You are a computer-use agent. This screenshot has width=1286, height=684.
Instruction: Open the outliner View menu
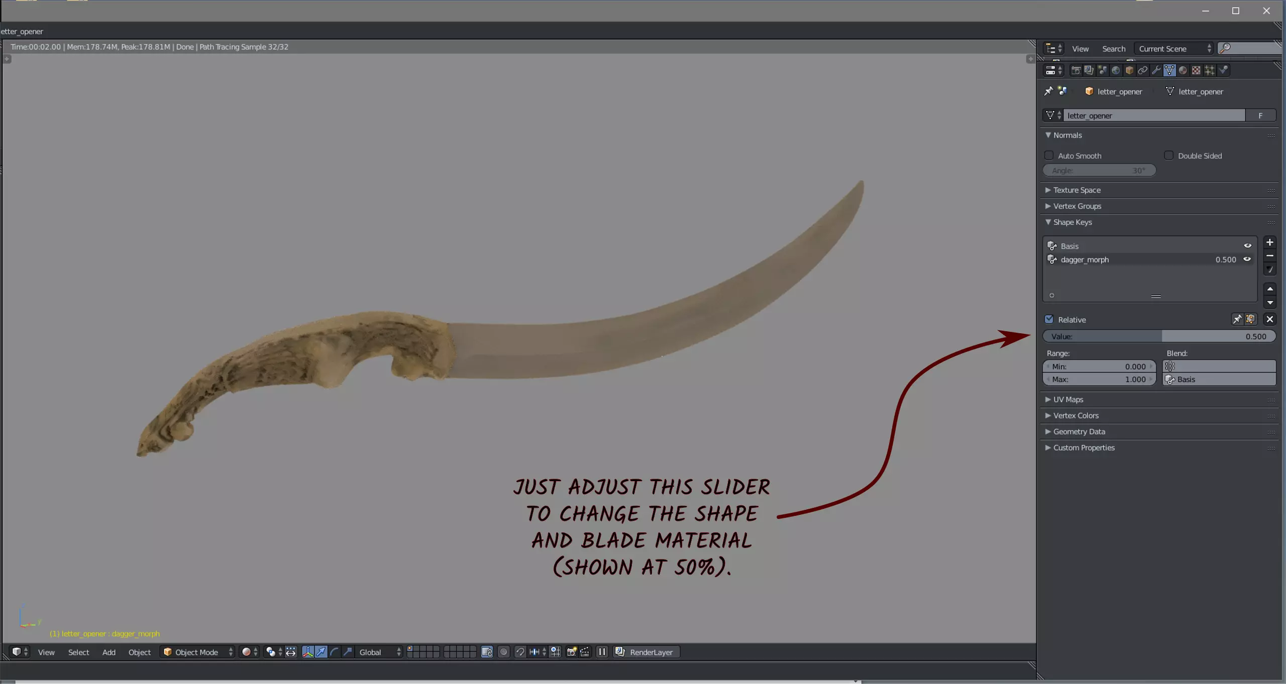click(1080, 49)
